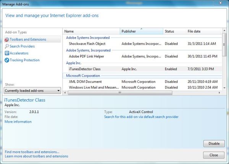Image resolution: width=229 pixels, height=164 pixels.
Task: Click the 31/3/2011 1:14 AM file date
Action: point(202,44)
